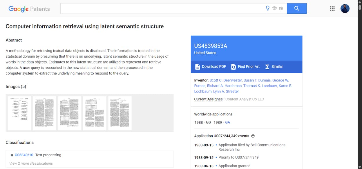Click patent number US4839853A

[x=211, y=46]
